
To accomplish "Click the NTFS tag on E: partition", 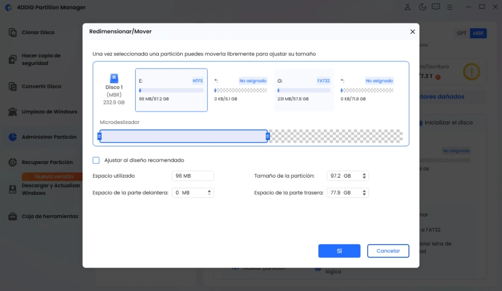I will tap(197, 81).
